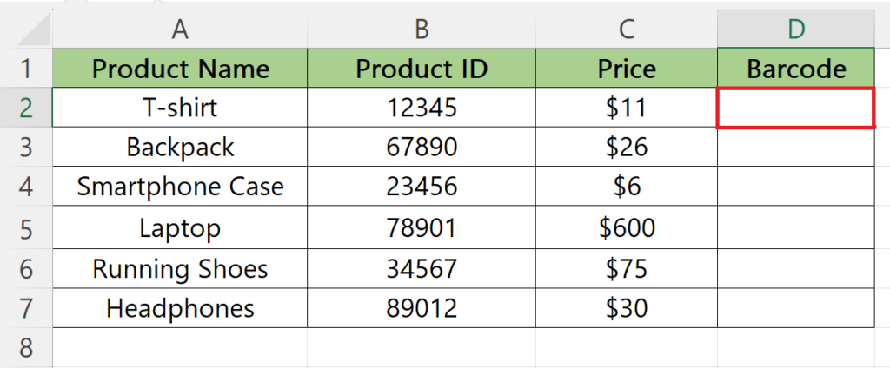This screenshot has width=890, height=368.
Task: Click column A header
Action: click(x=180, y=29)
